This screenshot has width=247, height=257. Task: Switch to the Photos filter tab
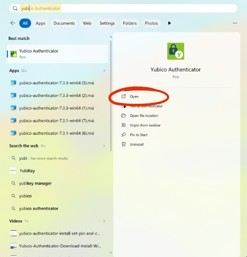(x=151, y=23)
